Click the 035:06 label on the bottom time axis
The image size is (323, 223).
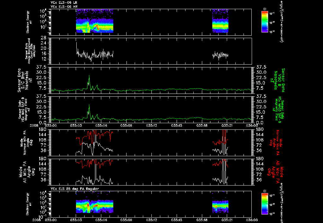[101, 220]
